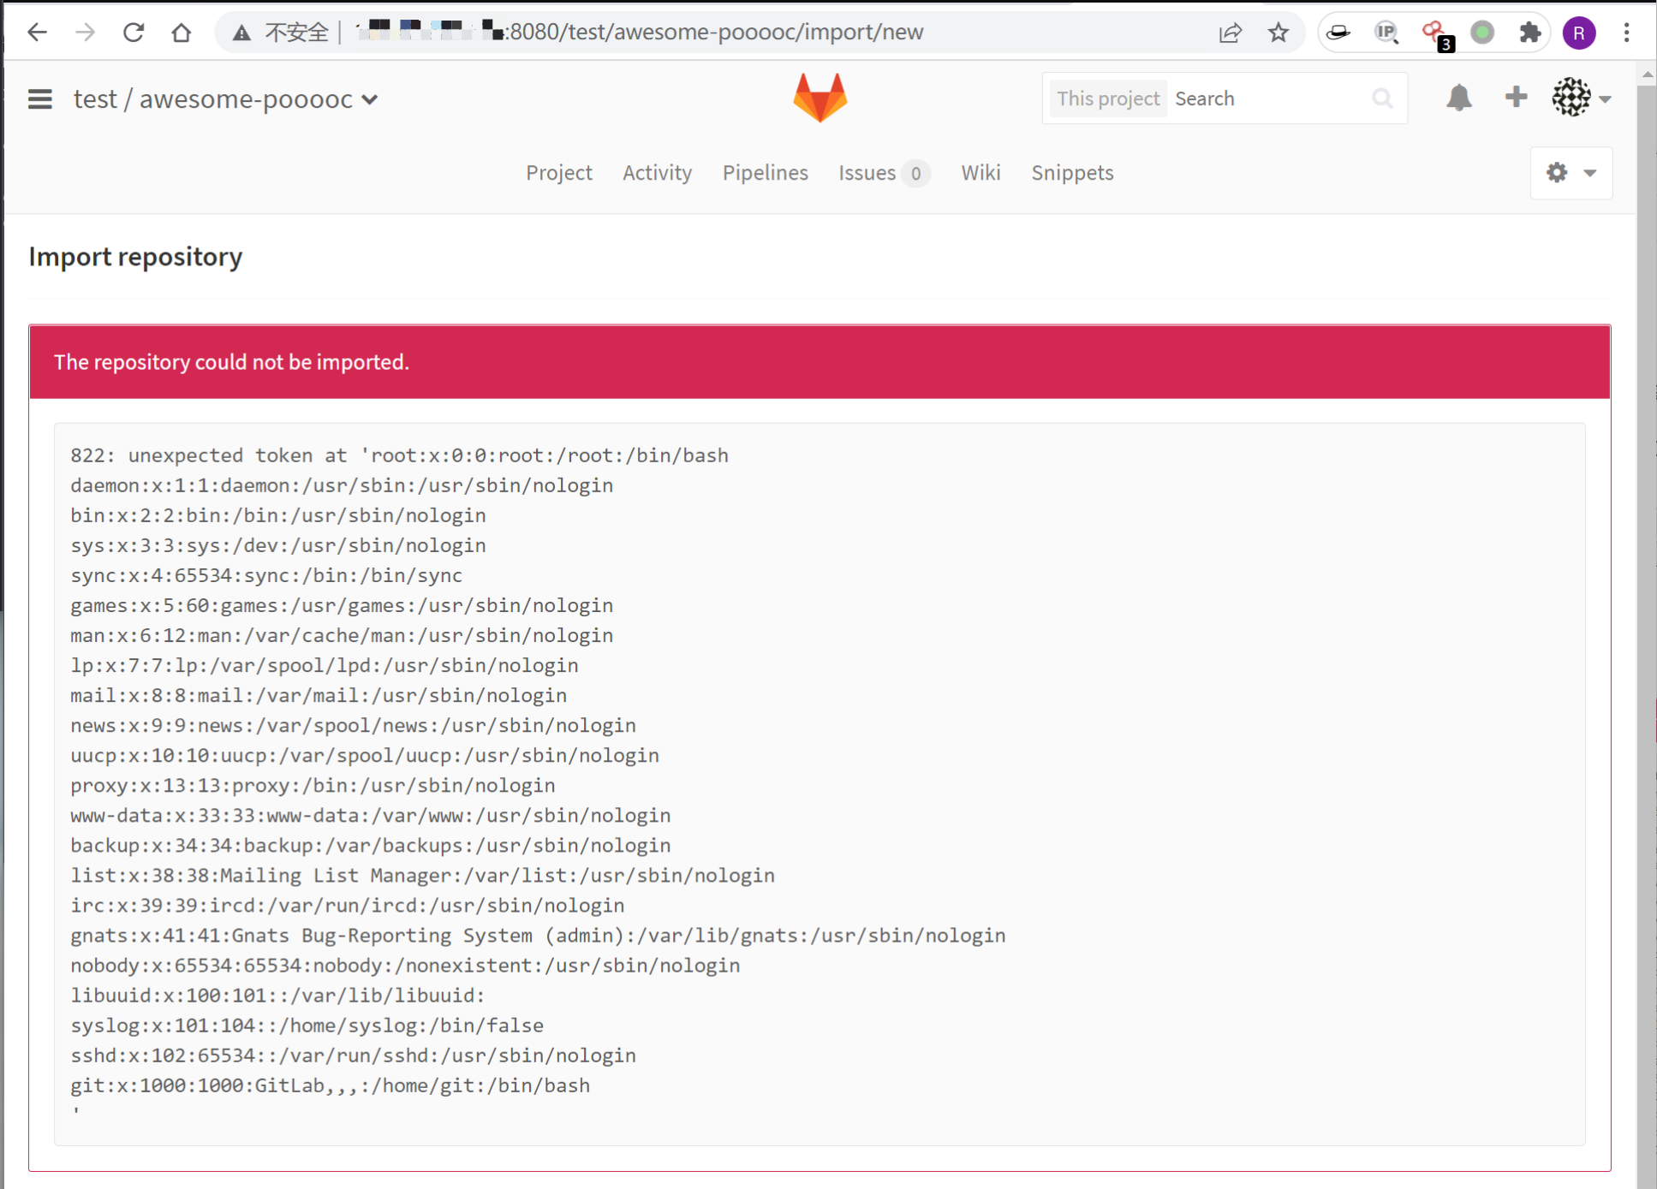Open the IP lookup extension icon

(x=1386, y=33)
